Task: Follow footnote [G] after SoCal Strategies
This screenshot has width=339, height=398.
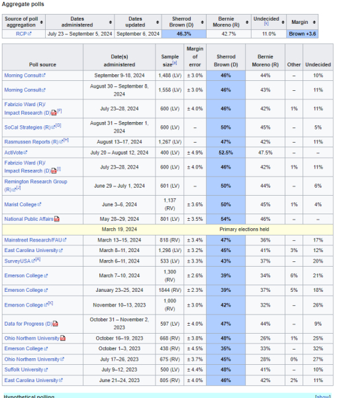Action: click(x=58, y=125)
